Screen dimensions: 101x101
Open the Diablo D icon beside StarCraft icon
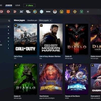tap(15, 12)
